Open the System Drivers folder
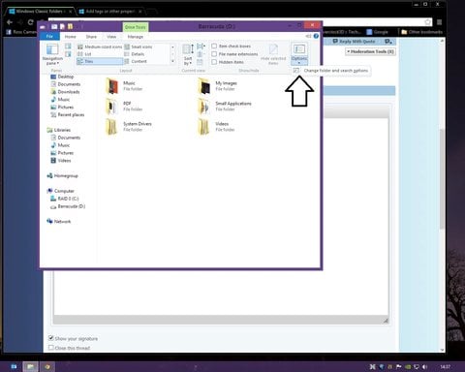This screenshot has height=372, width=465. pos(129,127)
